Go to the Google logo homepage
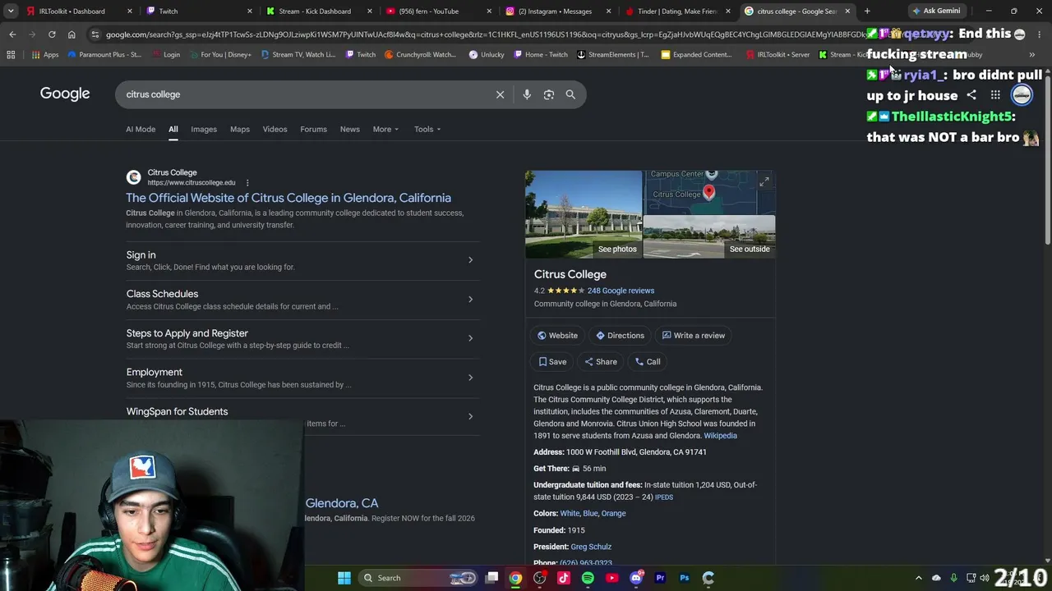This screenshot has height=591, width=1052. [65, 94]
